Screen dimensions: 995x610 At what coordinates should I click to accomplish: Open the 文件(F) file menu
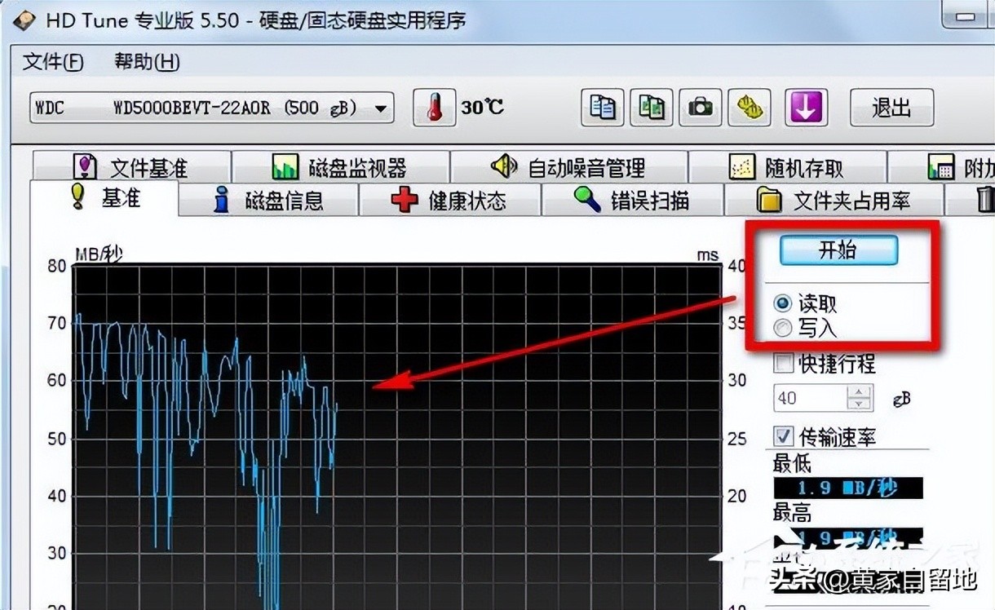tap(52, 62)
